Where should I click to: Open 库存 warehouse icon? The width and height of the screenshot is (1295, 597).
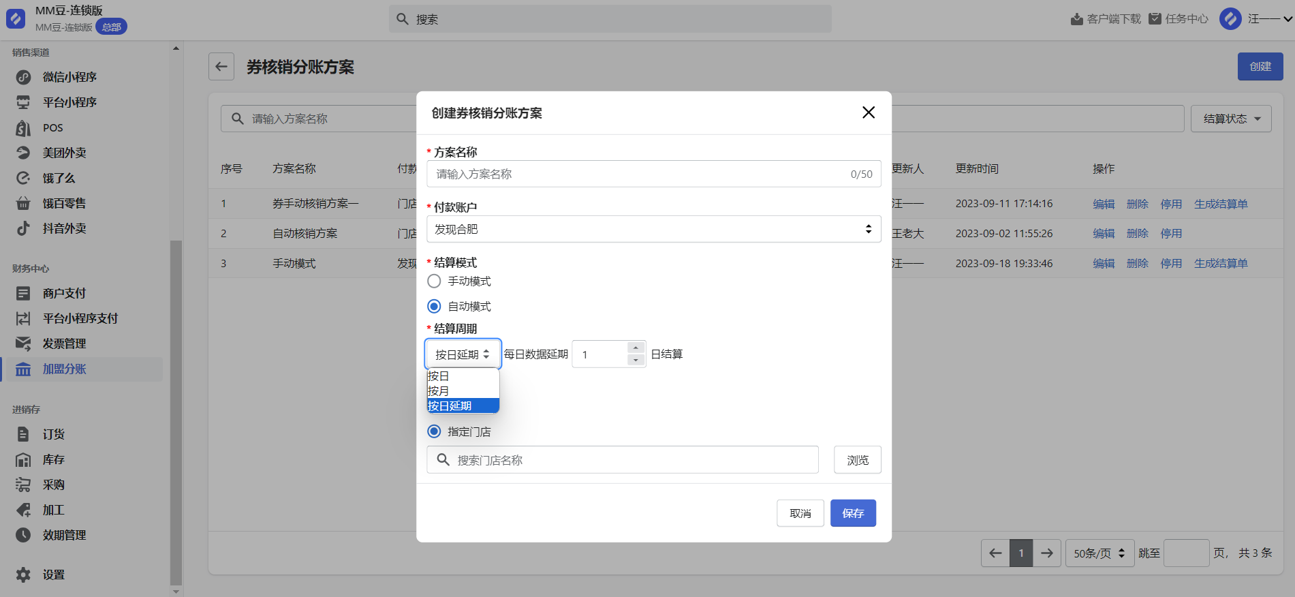click(x=23, y=459)
